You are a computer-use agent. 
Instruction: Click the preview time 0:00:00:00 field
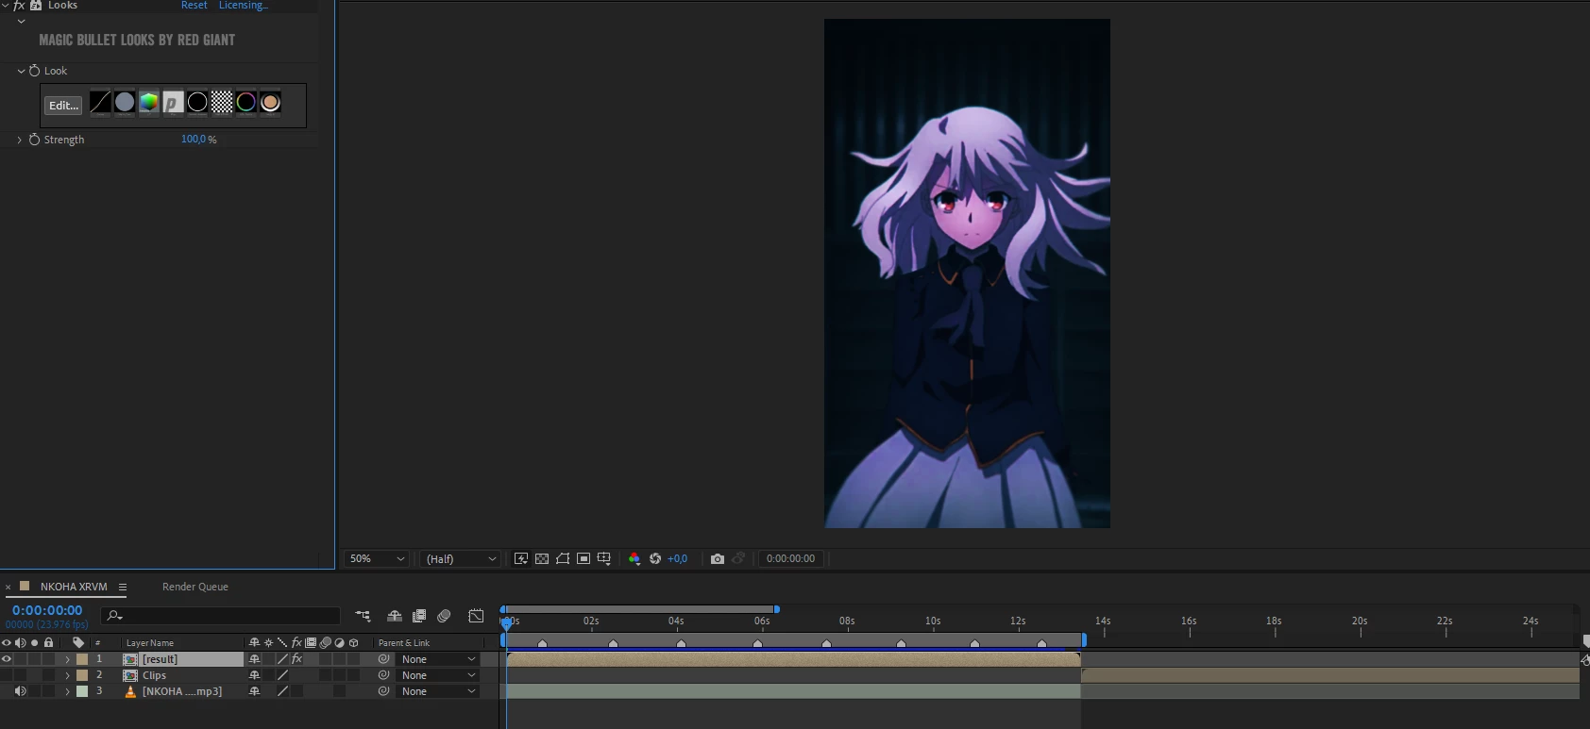click(791, 559)
